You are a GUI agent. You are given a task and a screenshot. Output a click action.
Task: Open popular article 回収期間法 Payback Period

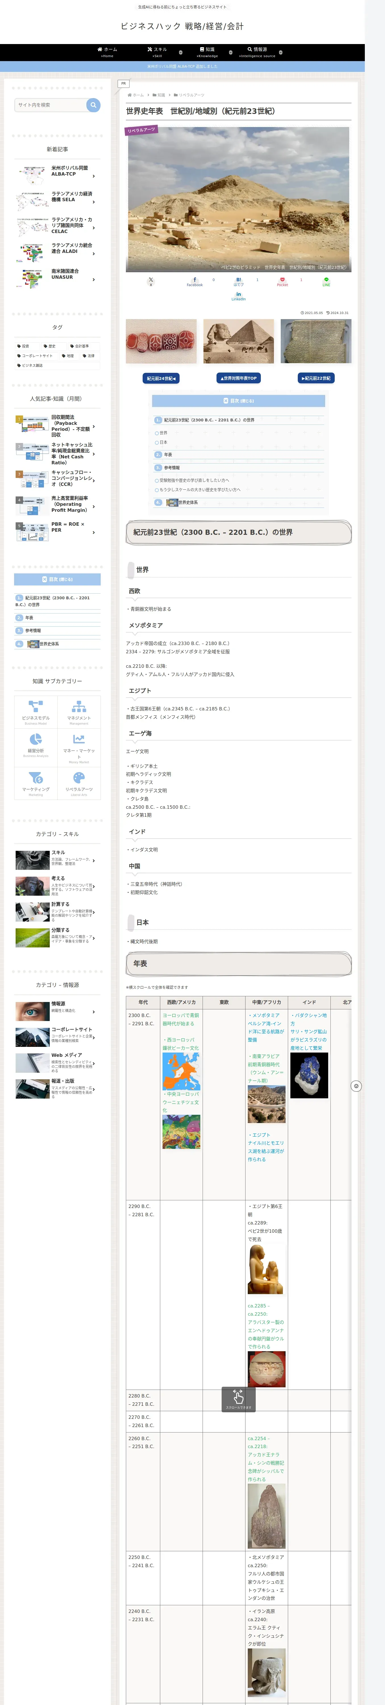point(58,426)
